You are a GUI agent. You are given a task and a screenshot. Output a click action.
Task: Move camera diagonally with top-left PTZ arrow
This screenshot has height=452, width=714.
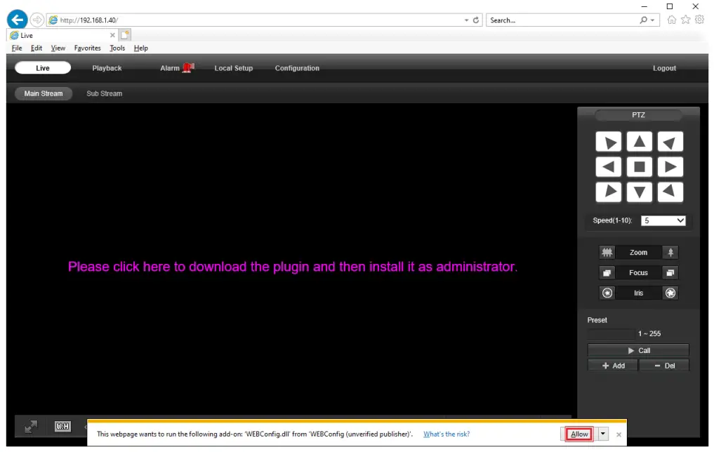[x=609, y=142]
